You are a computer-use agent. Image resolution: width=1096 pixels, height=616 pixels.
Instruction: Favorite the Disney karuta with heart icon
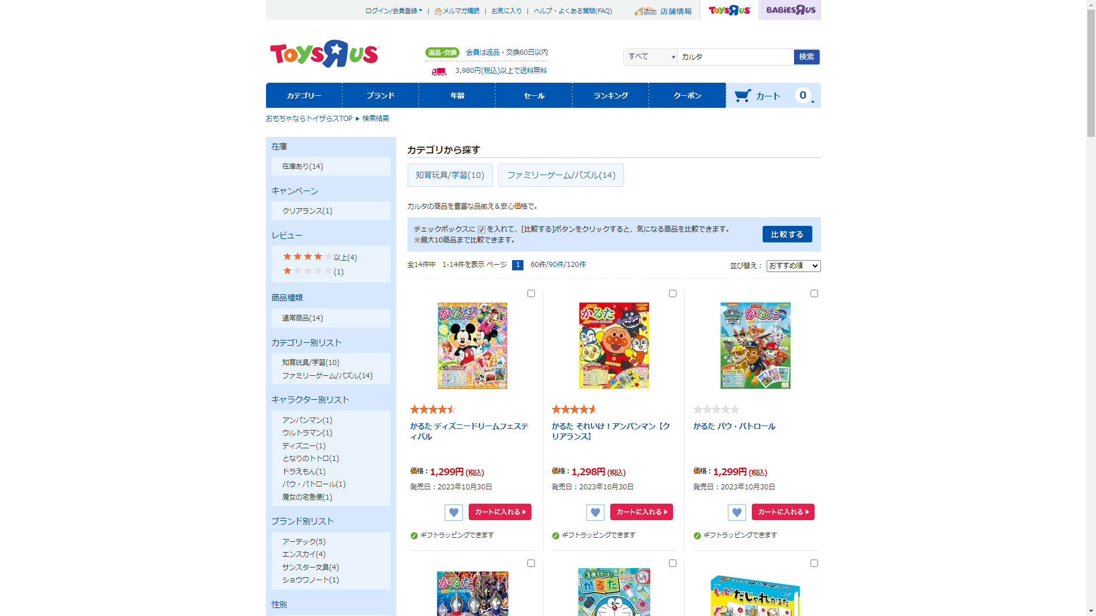point(454,512)
